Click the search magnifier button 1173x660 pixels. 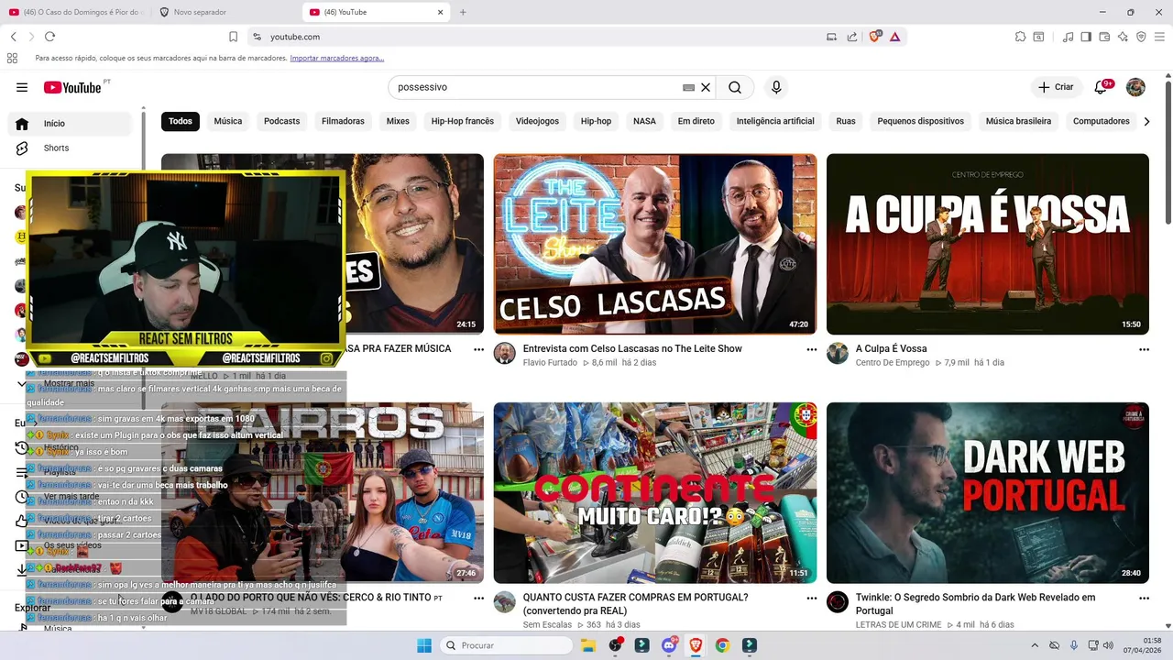point(735,87)
